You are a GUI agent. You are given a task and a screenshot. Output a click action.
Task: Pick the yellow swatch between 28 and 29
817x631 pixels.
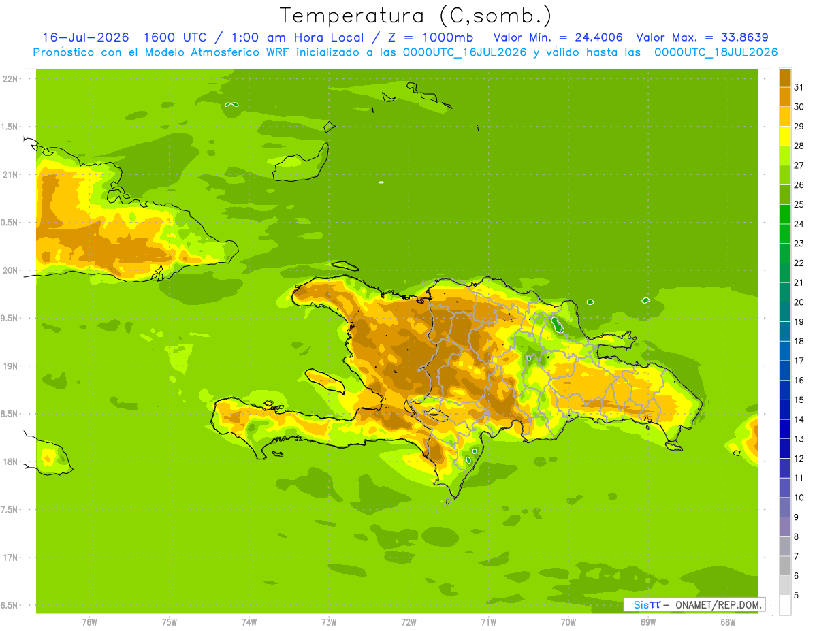(785, 136)
